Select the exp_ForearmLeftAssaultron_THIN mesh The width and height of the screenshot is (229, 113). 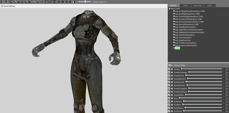click(188, 19)
